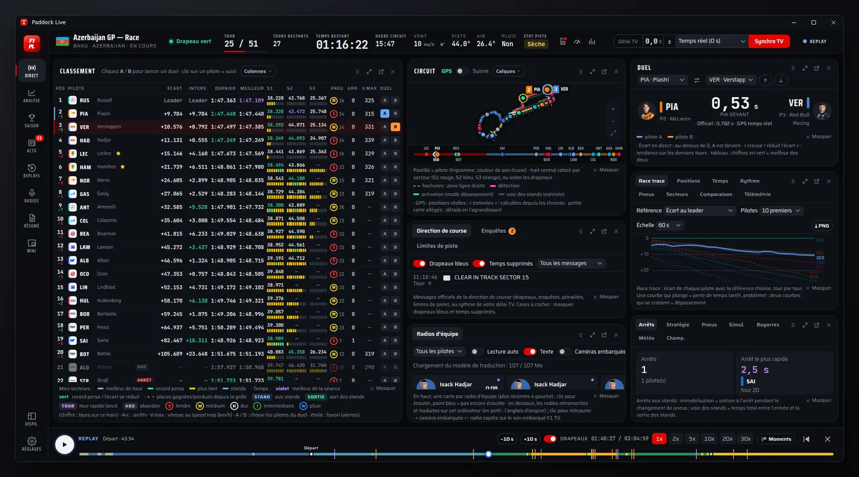Screen dimensions: 859x477
Task: Open the notes icon with red dot
Action: pos(563,41)
